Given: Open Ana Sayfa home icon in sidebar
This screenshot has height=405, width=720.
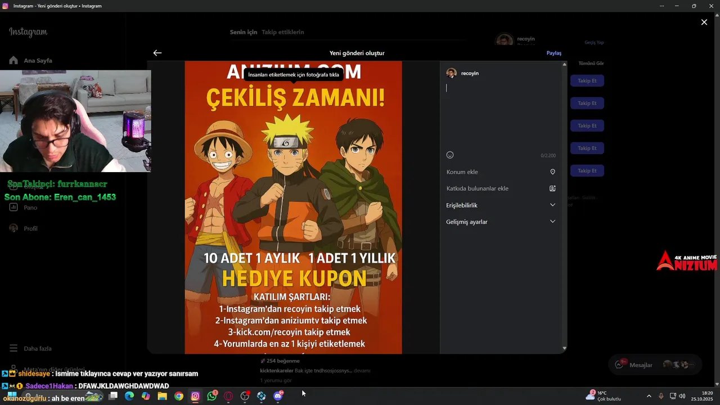Looking at the screenshot, I should pyautogui.click(x=13, y=60).
